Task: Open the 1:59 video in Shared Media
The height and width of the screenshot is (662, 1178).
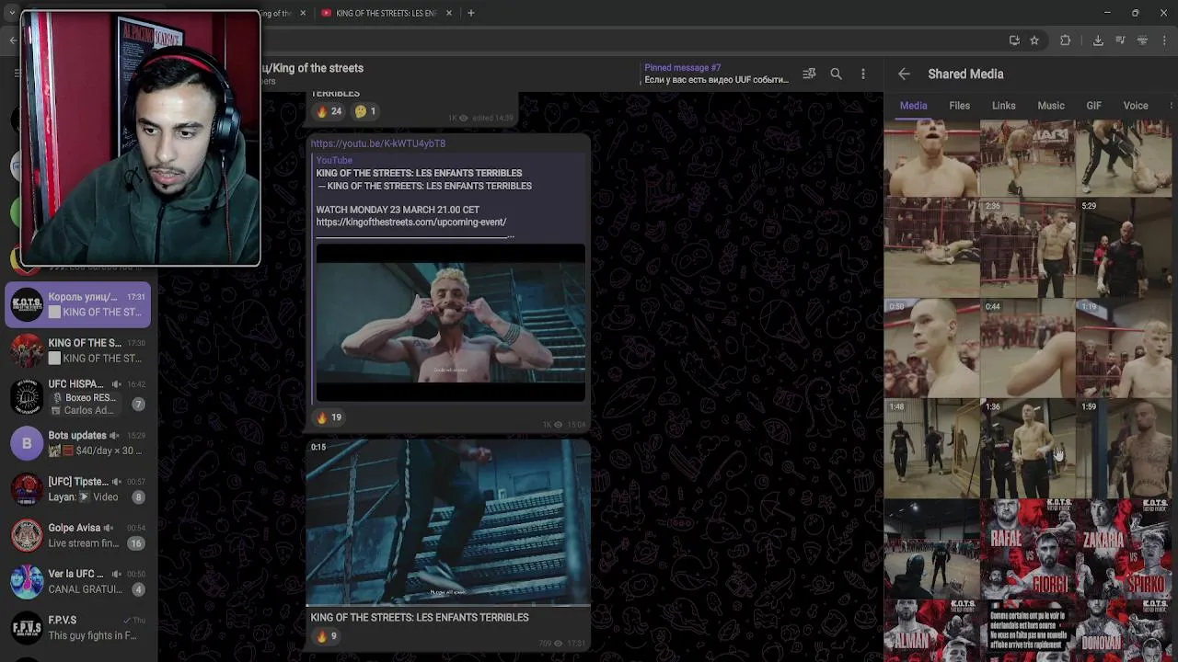Action: click(x=1125, y=448)
